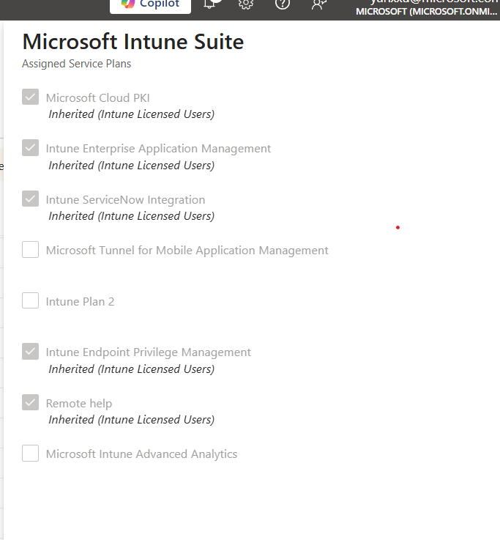This screenshot has height=540, width=500.
Task: Click Microsoft Tunnel for Mobile Application Management label
Action: tap(187, 251)
